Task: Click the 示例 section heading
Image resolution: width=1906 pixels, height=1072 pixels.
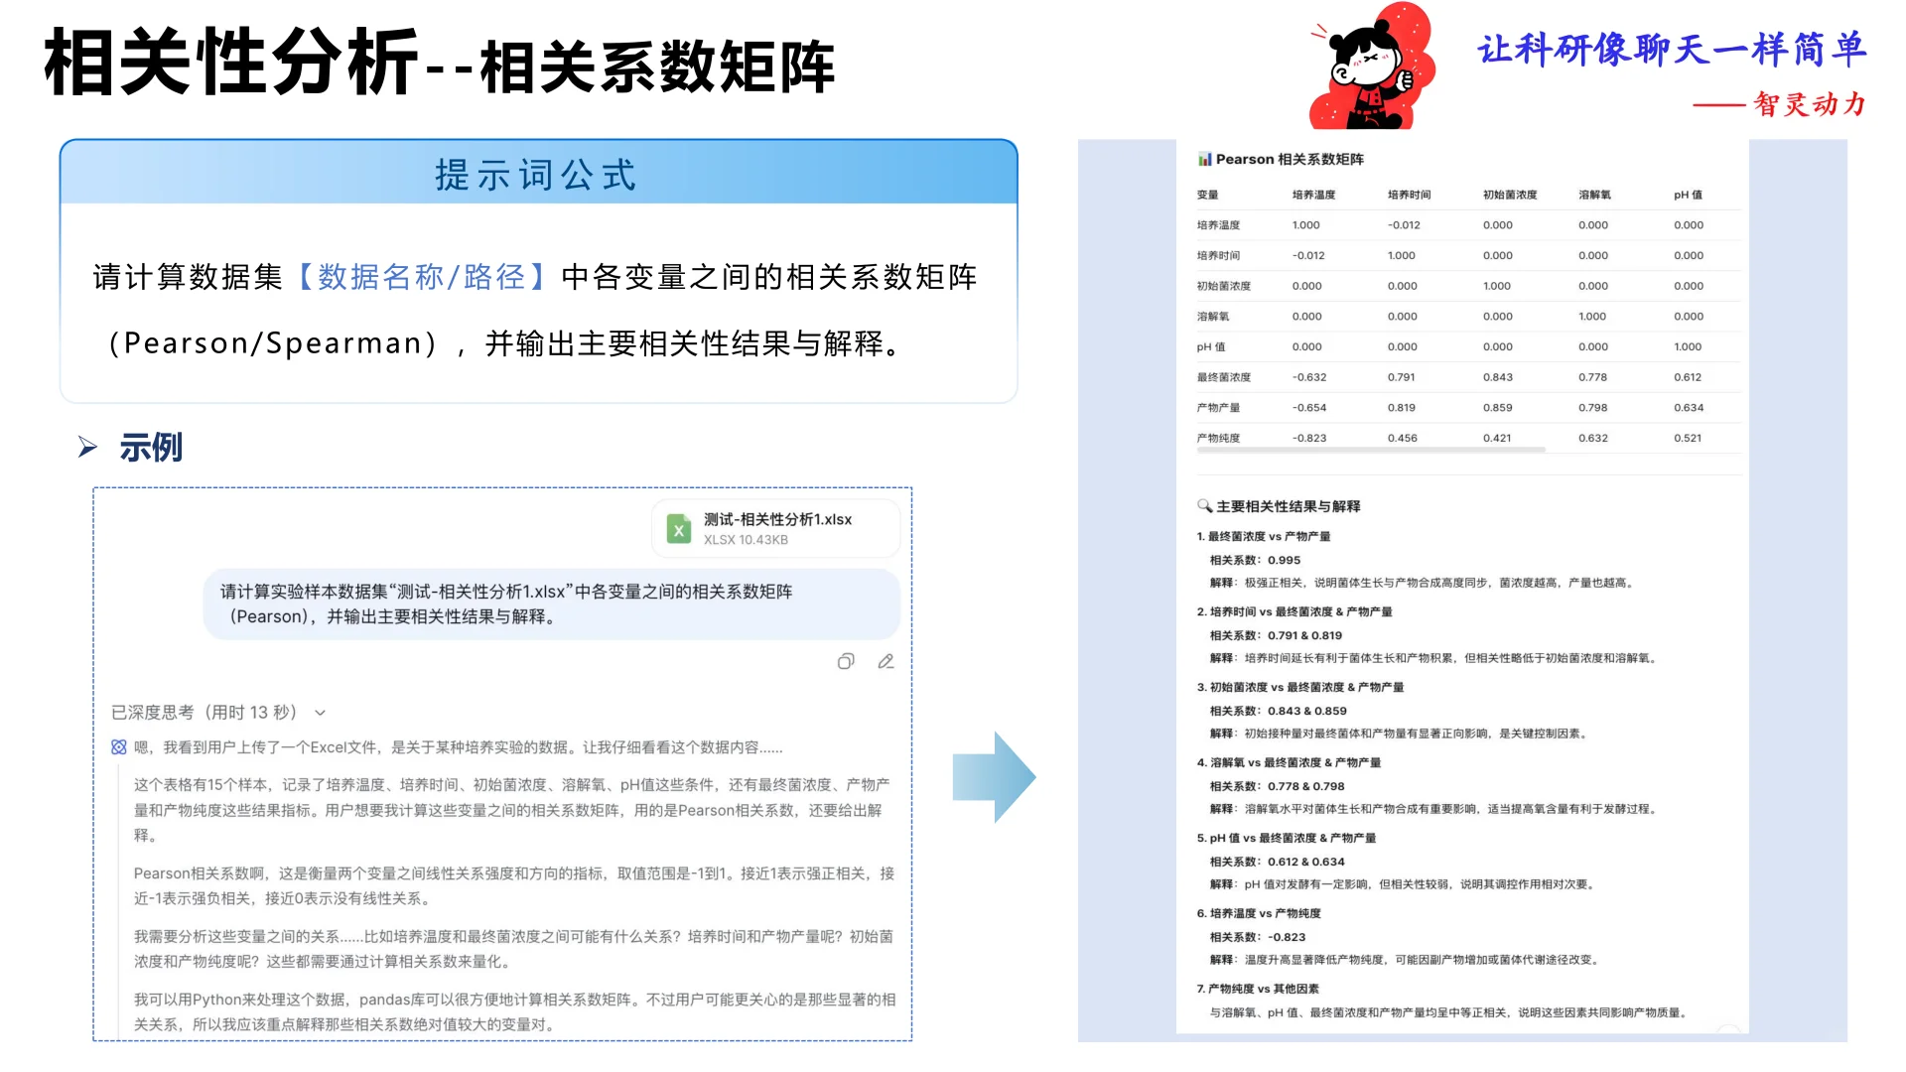Action: 151,448
